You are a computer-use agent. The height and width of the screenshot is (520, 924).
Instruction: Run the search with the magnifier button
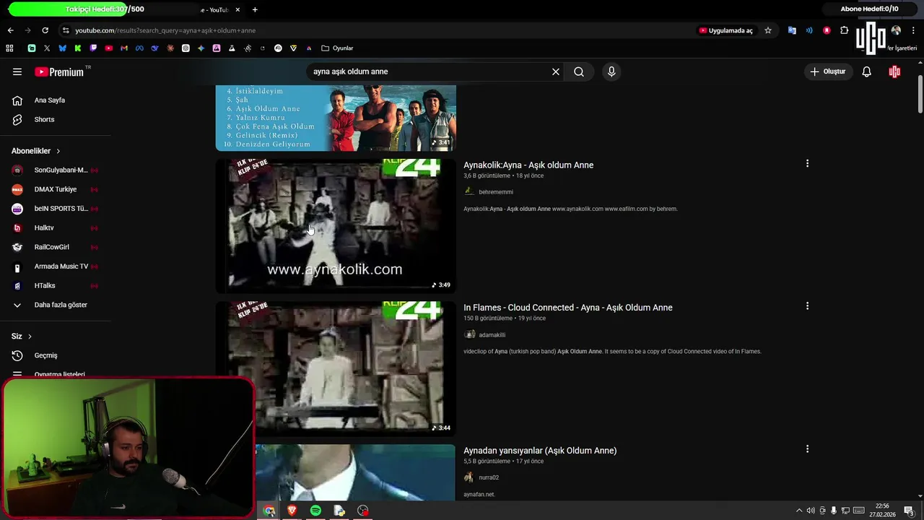[579, 71]
